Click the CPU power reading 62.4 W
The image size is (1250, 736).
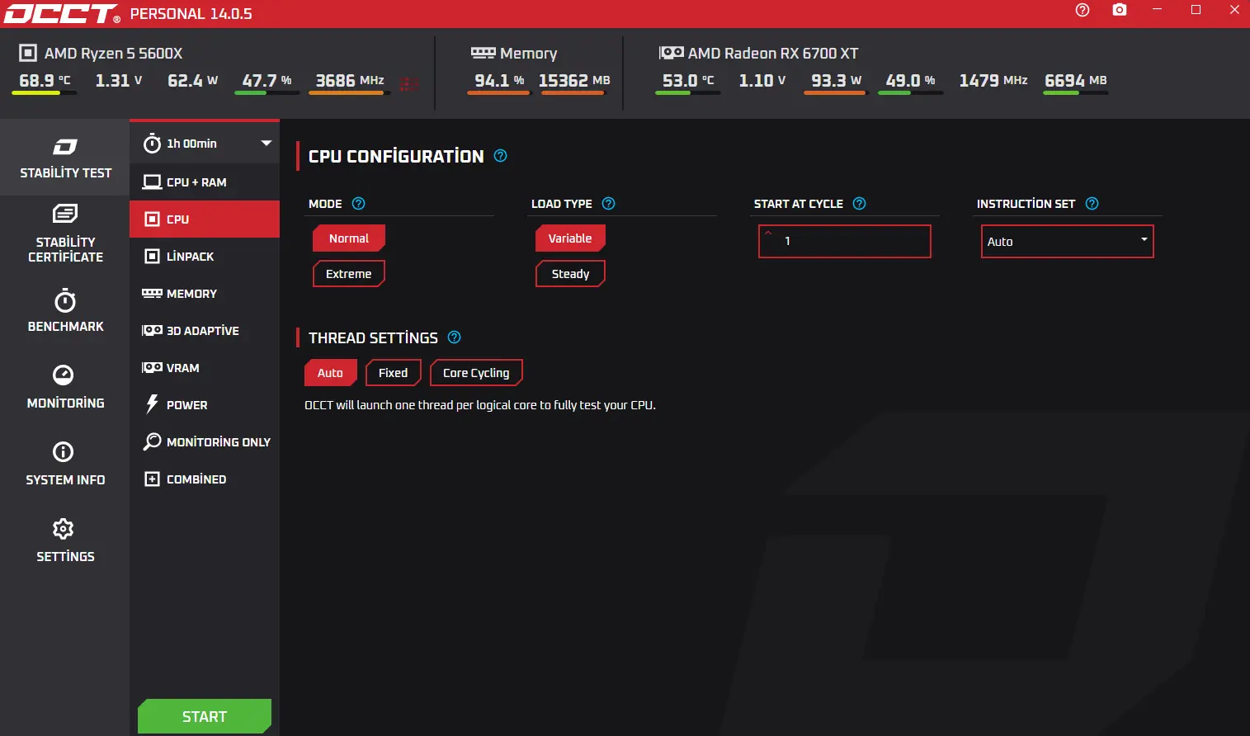[x=192, y=80]
